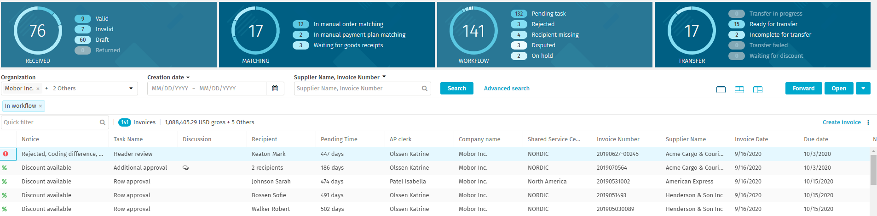Click the discussion bubble on Additional approval row
This screenshot has width=877, height=216.
(185, 168)
